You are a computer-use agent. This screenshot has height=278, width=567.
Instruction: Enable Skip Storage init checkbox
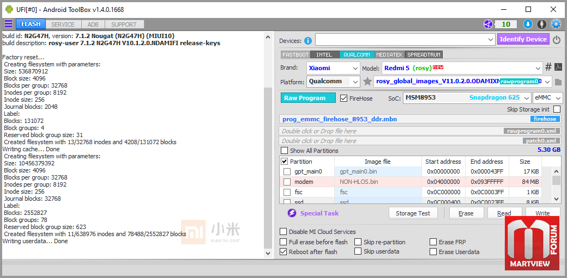[557, 109]
